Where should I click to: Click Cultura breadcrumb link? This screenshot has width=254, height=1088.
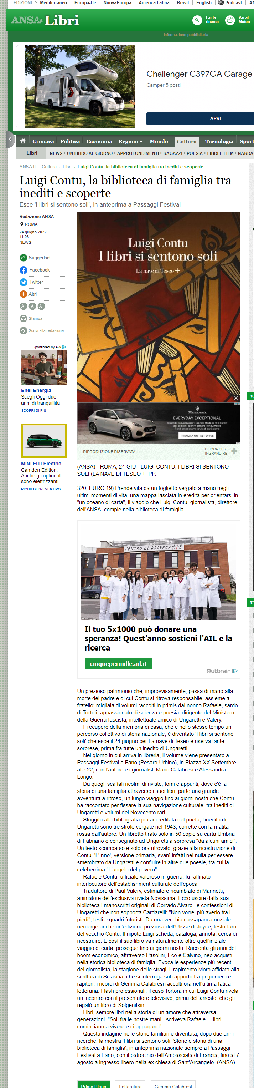pyautogui.click(x=49, y=167)
